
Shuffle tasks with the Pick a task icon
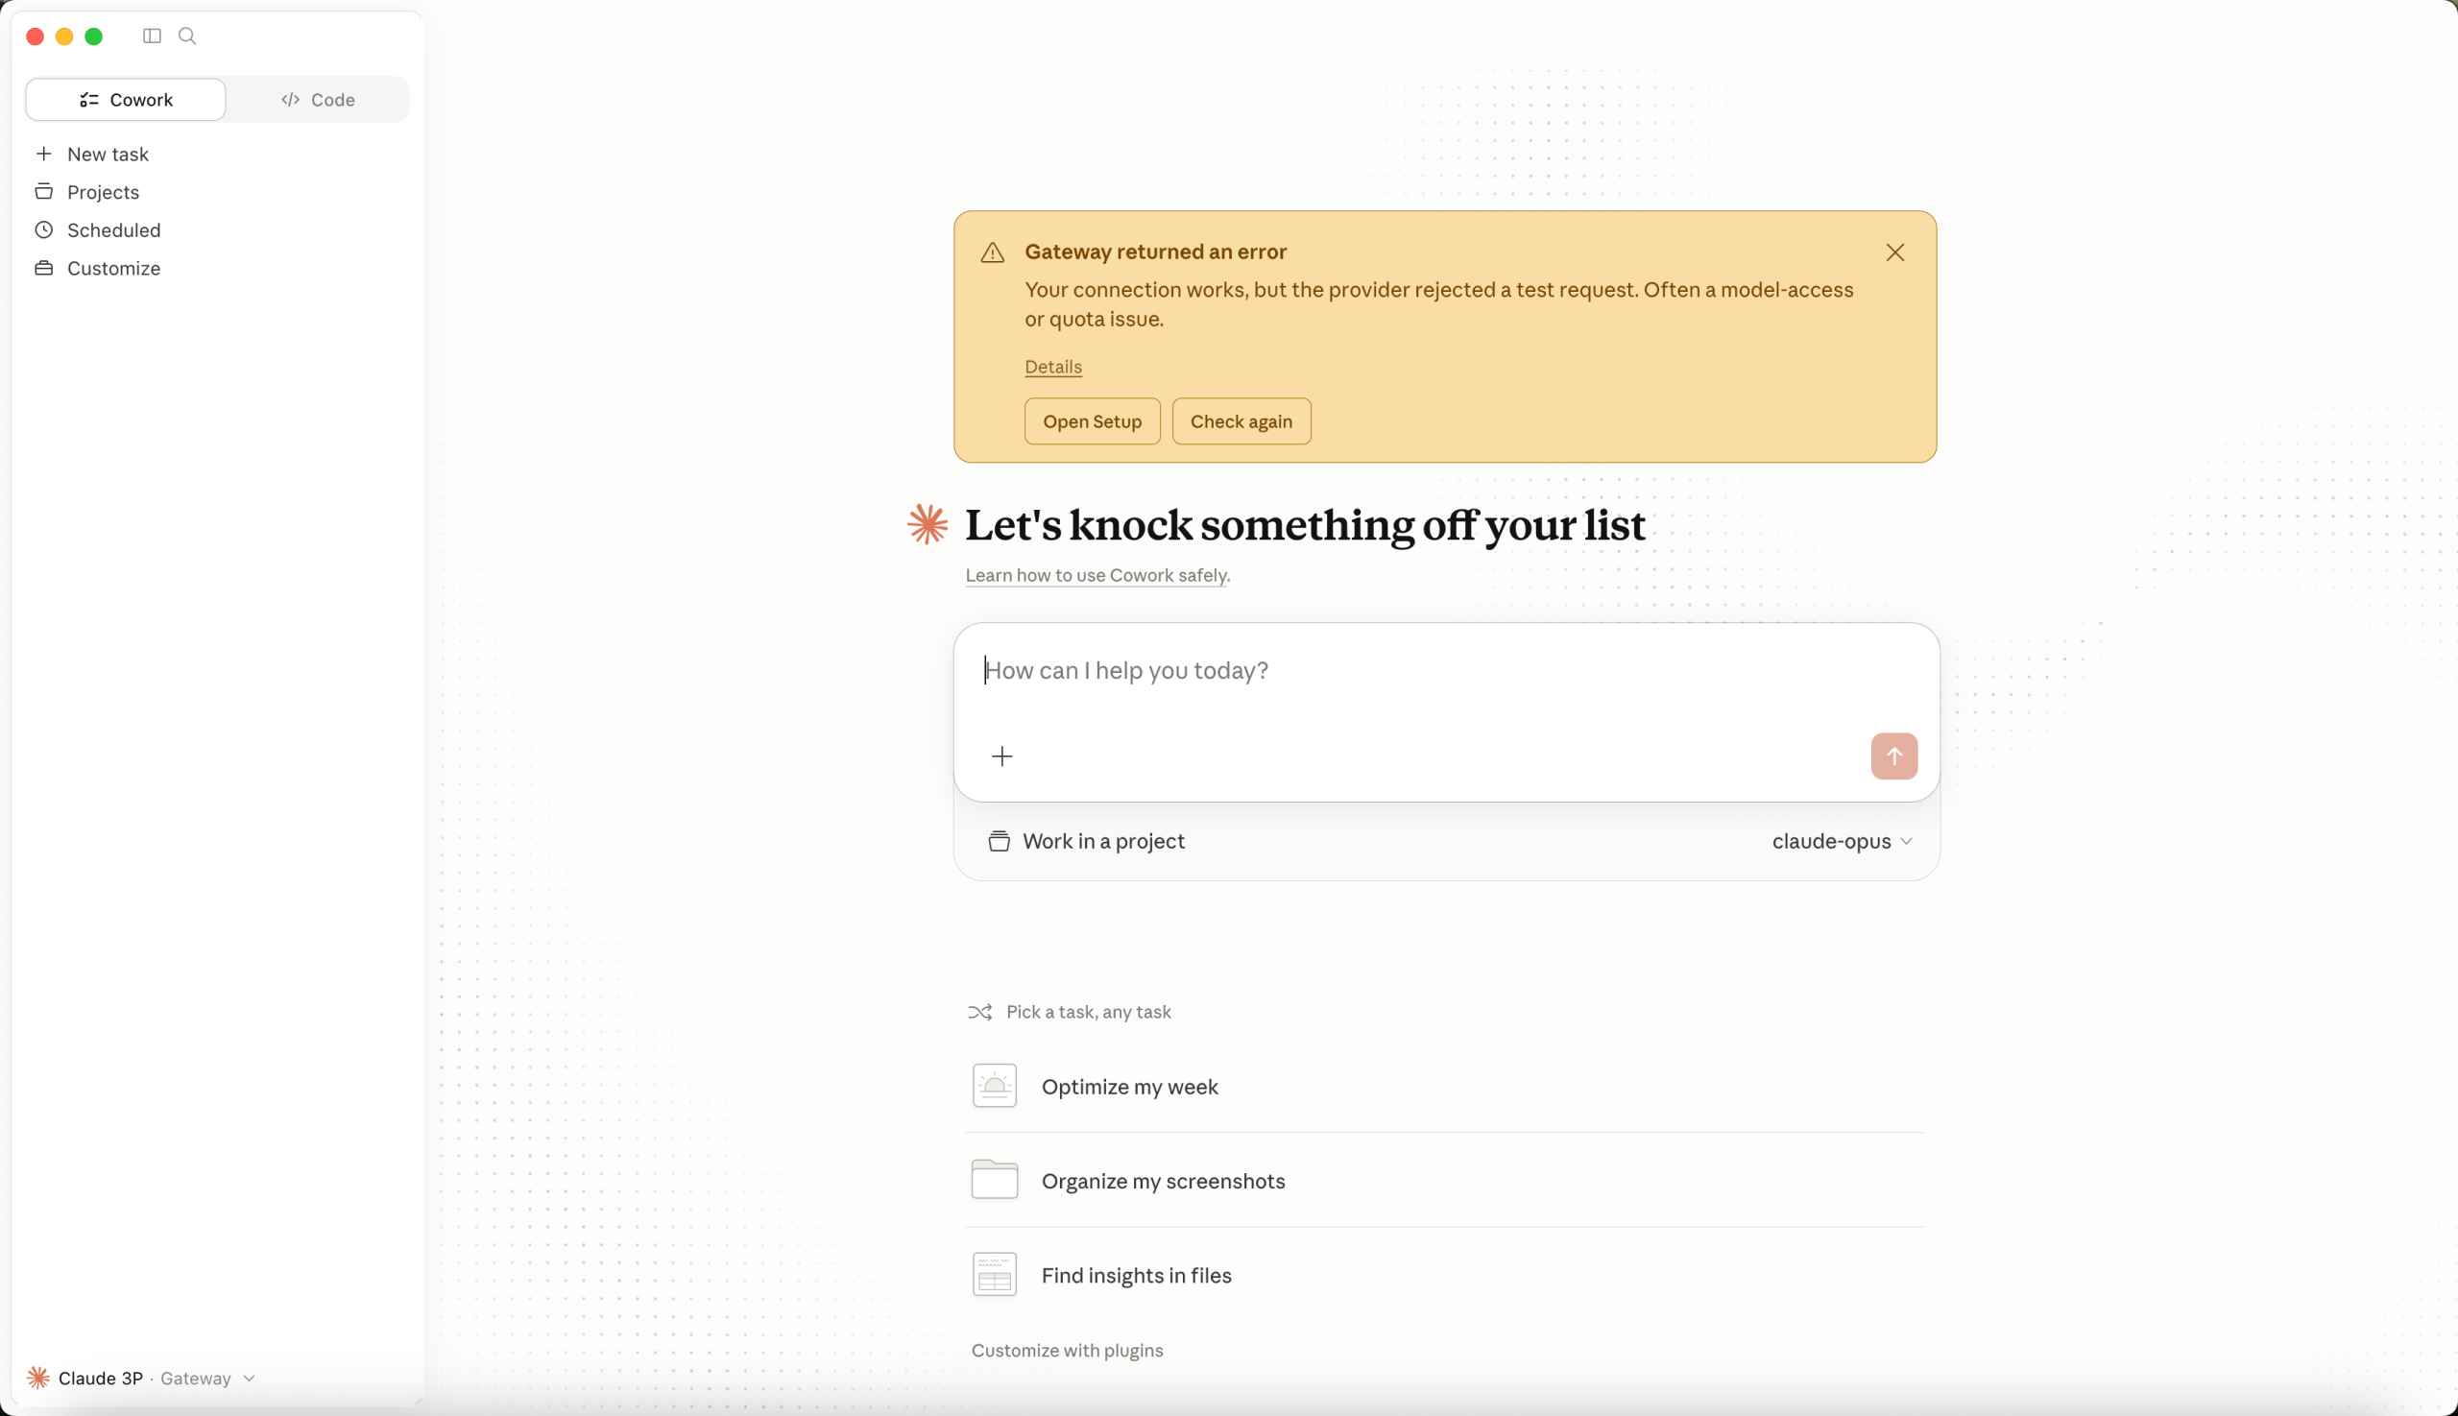[x=979, y=1013]
